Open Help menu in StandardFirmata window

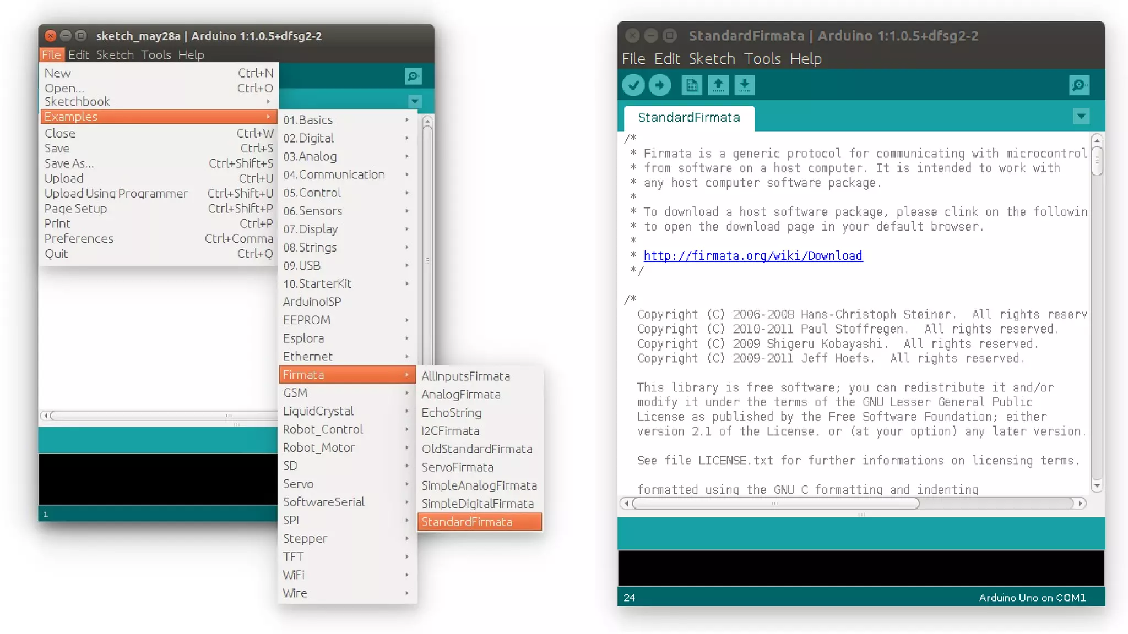pos(805,58)
